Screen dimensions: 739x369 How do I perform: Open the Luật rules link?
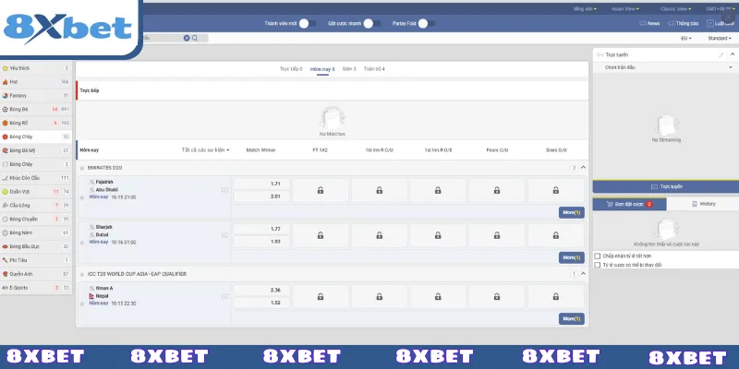(x=721, y=23)
